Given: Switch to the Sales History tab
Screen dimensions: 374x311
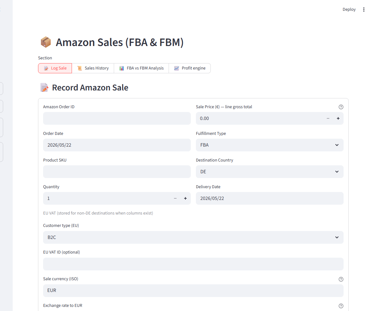Looking at the screenshot, I should tap(93, 68).
